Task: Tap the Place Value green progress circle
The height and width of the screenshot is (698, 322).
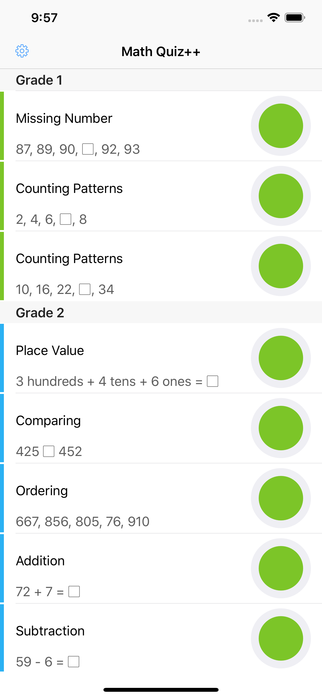Action: [281, 358]
